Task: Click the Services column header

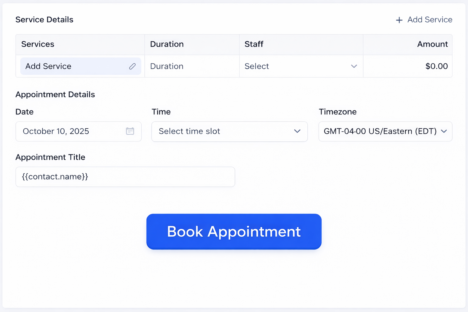Action: point(38,44)
